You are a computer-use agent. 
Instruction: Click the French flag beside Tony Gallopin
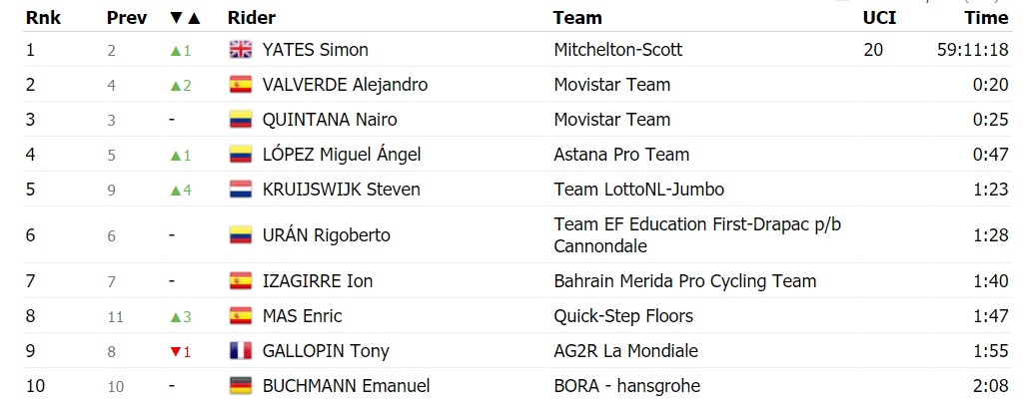(240, 351)
